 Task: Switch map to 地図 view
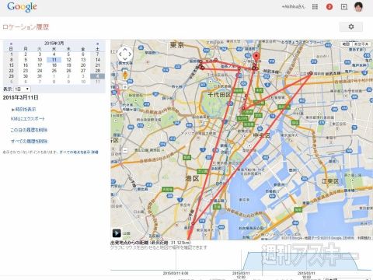tap(346, 44)
